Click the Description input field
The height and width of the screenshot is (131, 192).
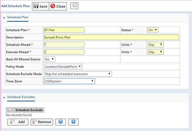111,37
